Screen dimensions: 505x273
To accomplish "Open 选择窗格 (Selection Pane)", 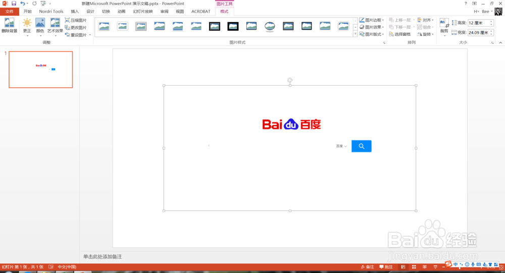I will pos(399,34).
